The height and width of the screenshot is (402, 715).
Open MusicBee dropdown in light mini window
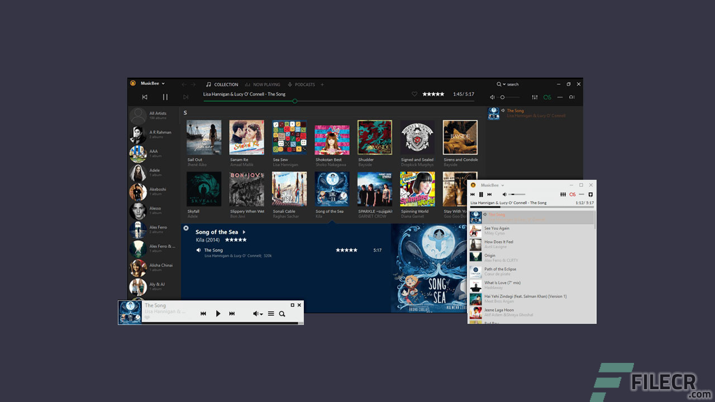click(493, 185)
